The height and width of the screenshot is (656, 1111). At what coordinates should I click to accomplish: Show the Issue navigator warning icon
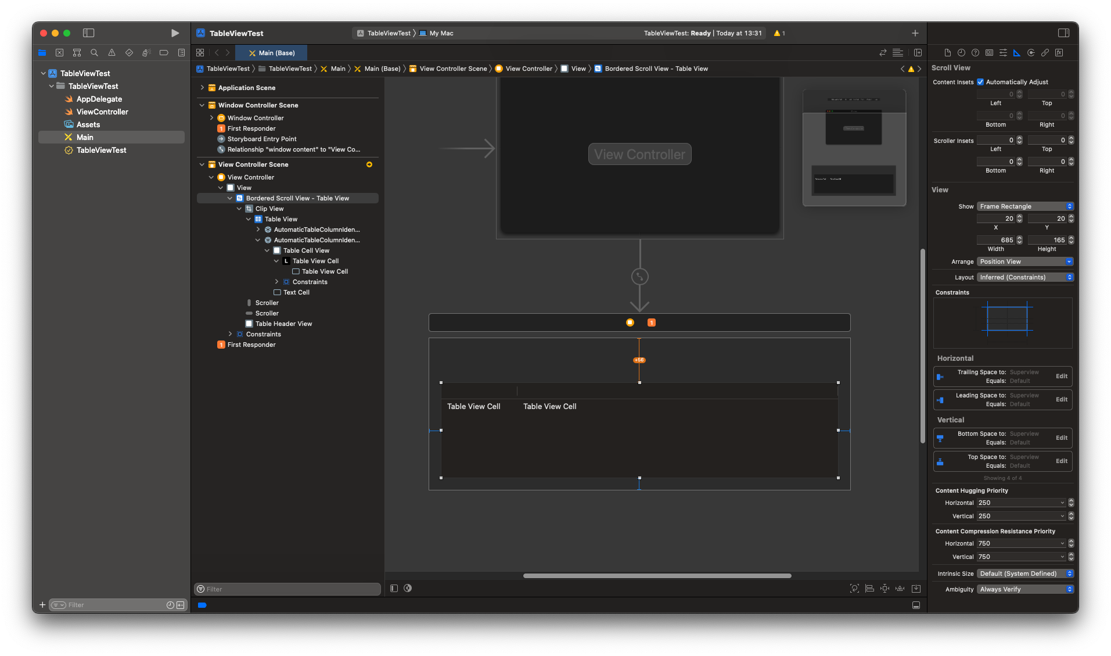tap(112, 53)
